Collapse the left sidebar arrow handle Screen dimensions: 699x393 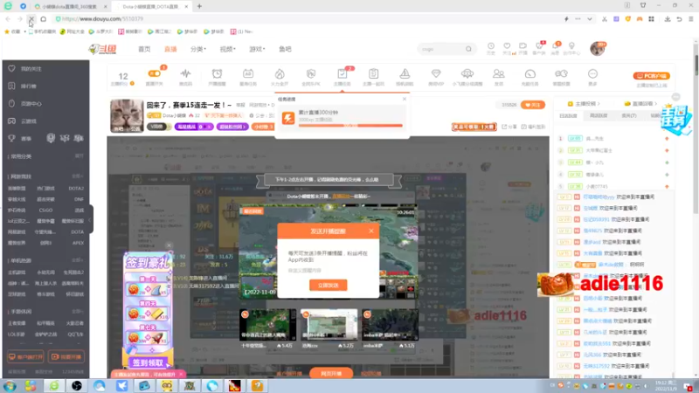[x=91, y=220]
